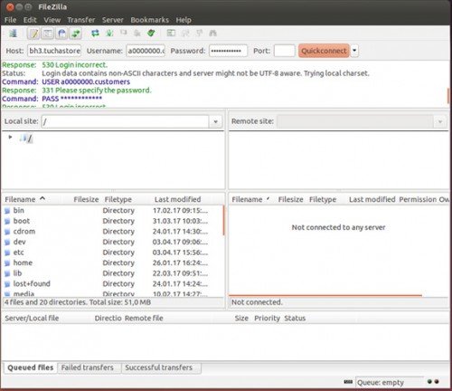This screenshot has width=452, height=391.
Task: Click the etc folder icon
Action: pyautogui.click(x=7, y=253)
